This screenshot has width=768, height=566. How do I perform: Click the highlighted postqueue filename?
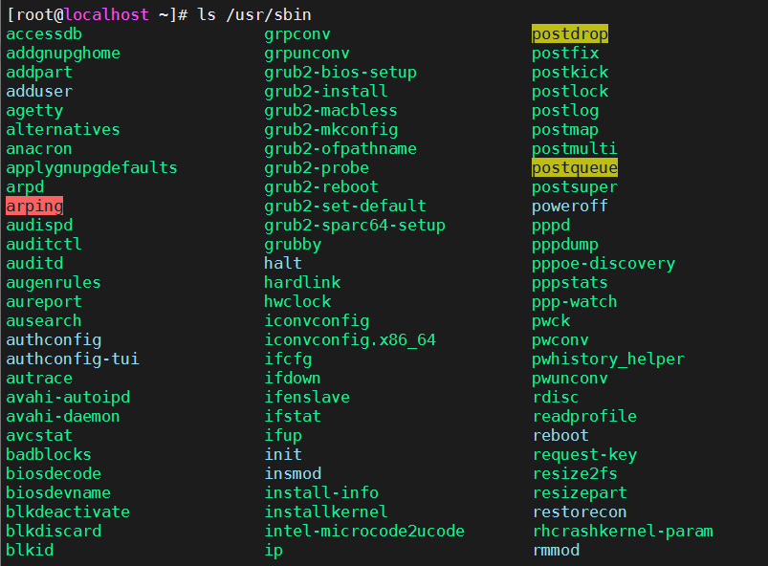[575, 167]
